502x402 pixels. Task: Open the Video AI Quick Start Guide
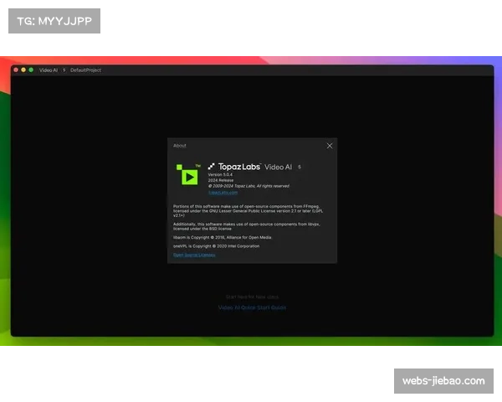click(252, 307)
